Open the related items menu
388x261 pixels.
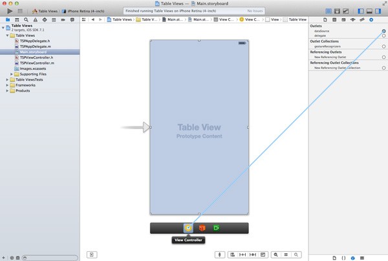[84, 19]
